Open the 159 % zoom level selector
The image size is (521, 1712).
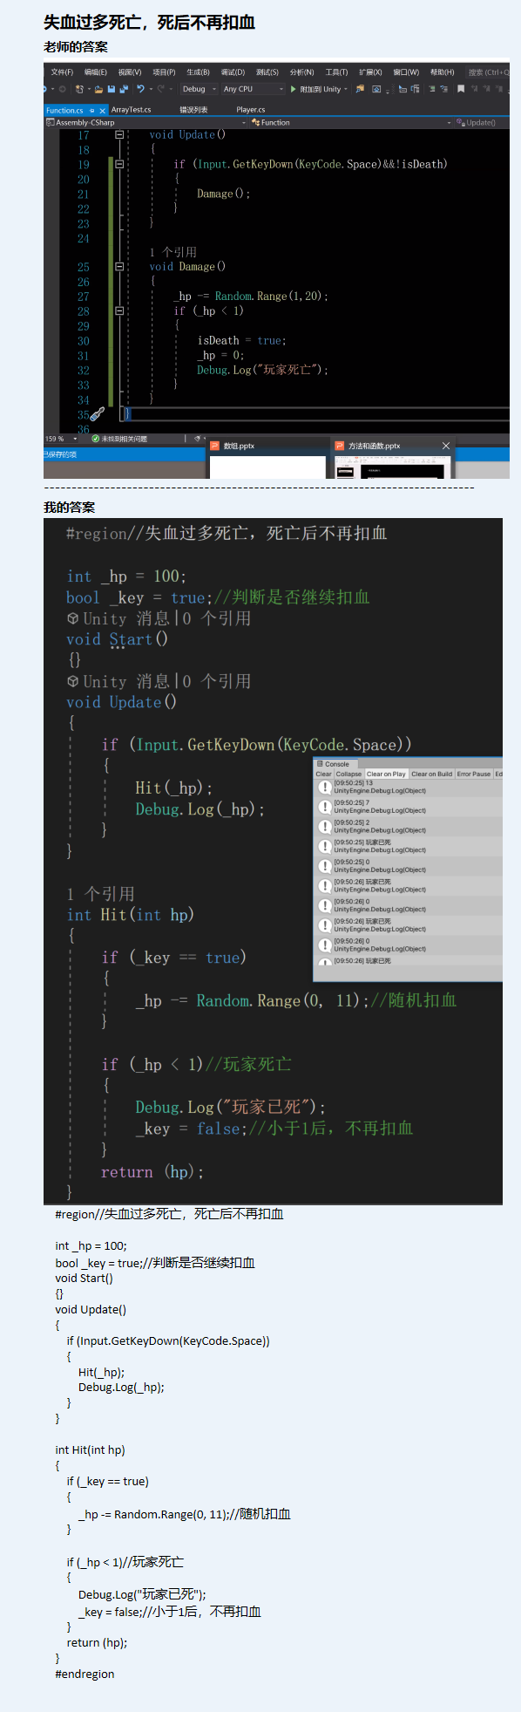61,439
